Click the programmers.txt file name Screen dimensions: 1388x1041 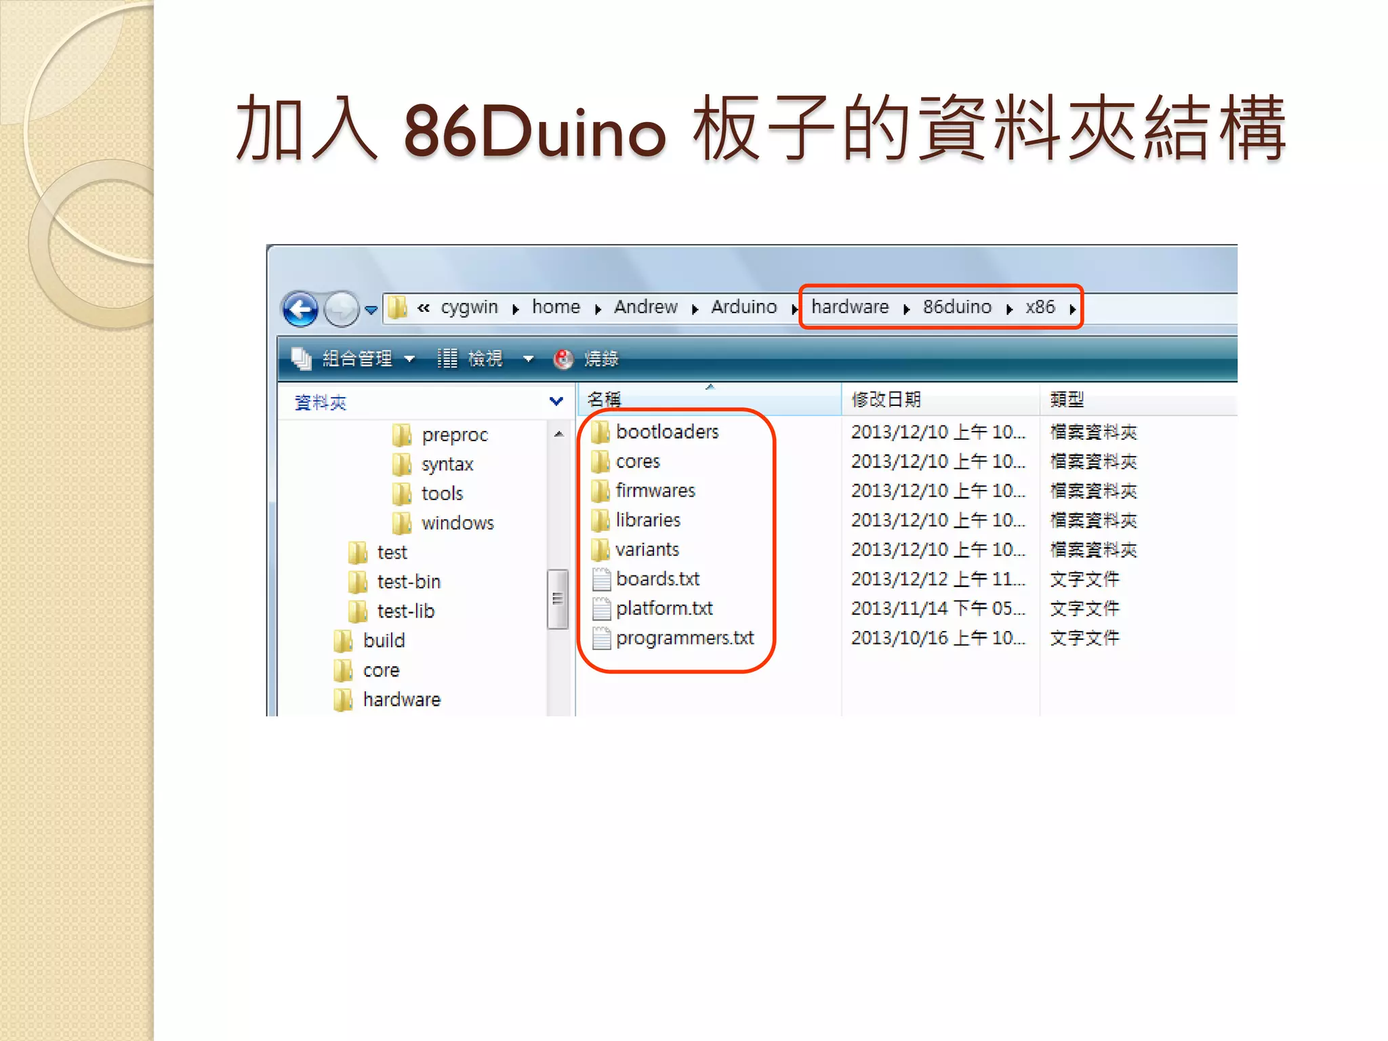coord(685,638)
